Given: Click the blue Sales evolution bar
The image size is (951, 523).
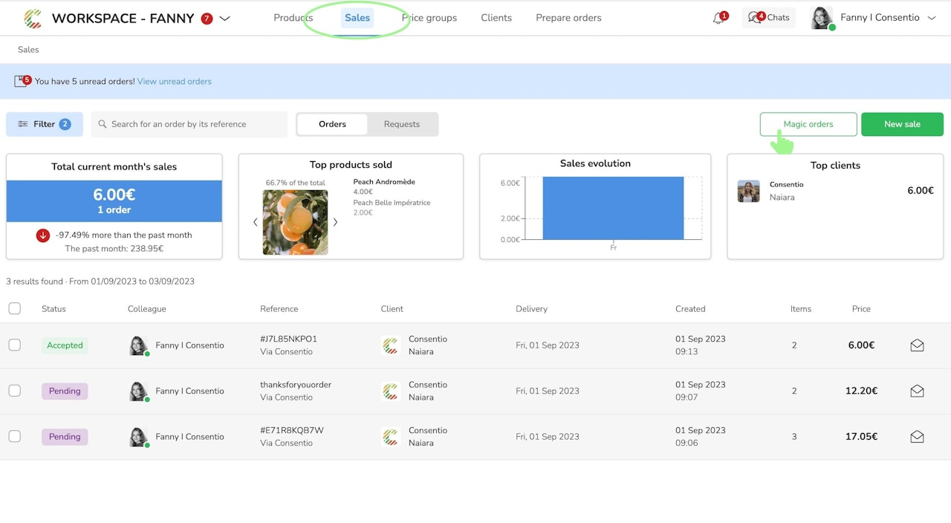Looking at the screenshot, I should pyautogui.click(x=612, y=208).
